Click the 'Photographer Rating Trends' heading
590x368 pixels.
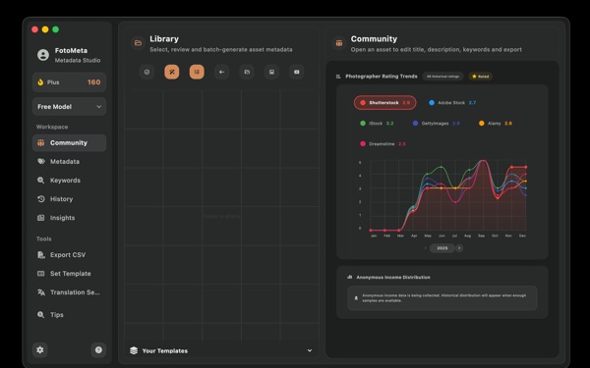[x=382, y=77]
